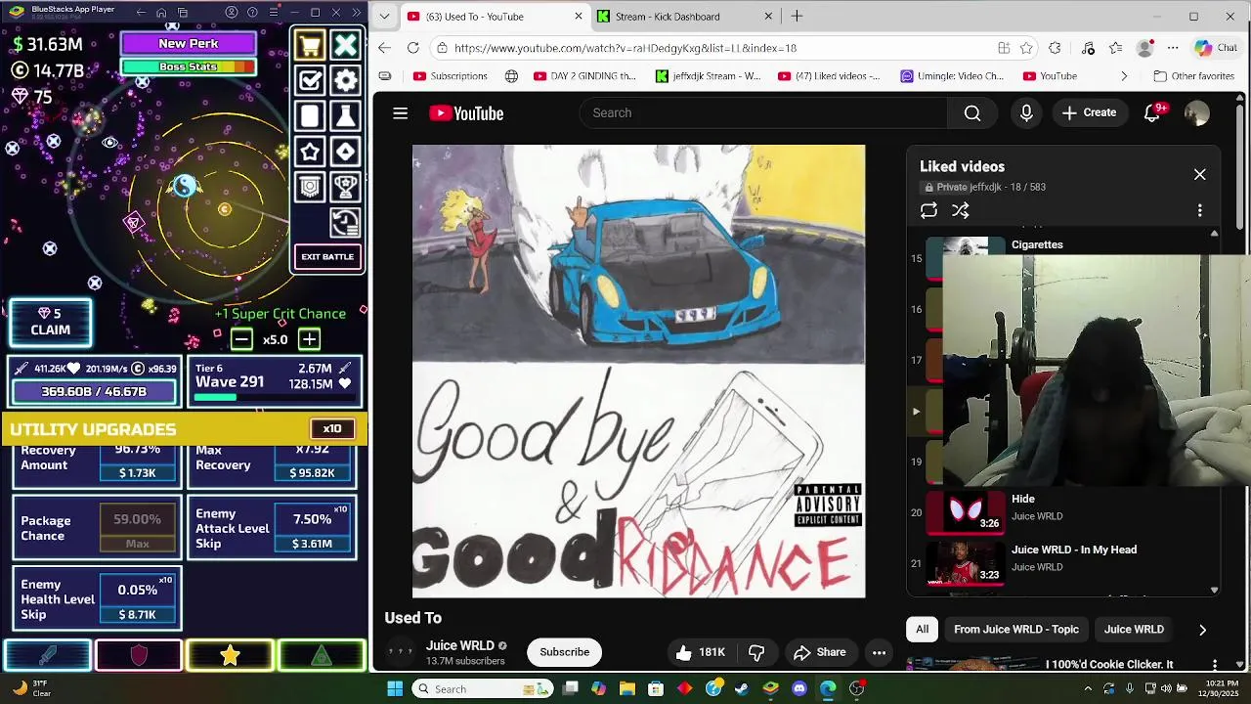
Task: Like the video with 181K likes
Action: pyautogui.click(x=701, y=652)
